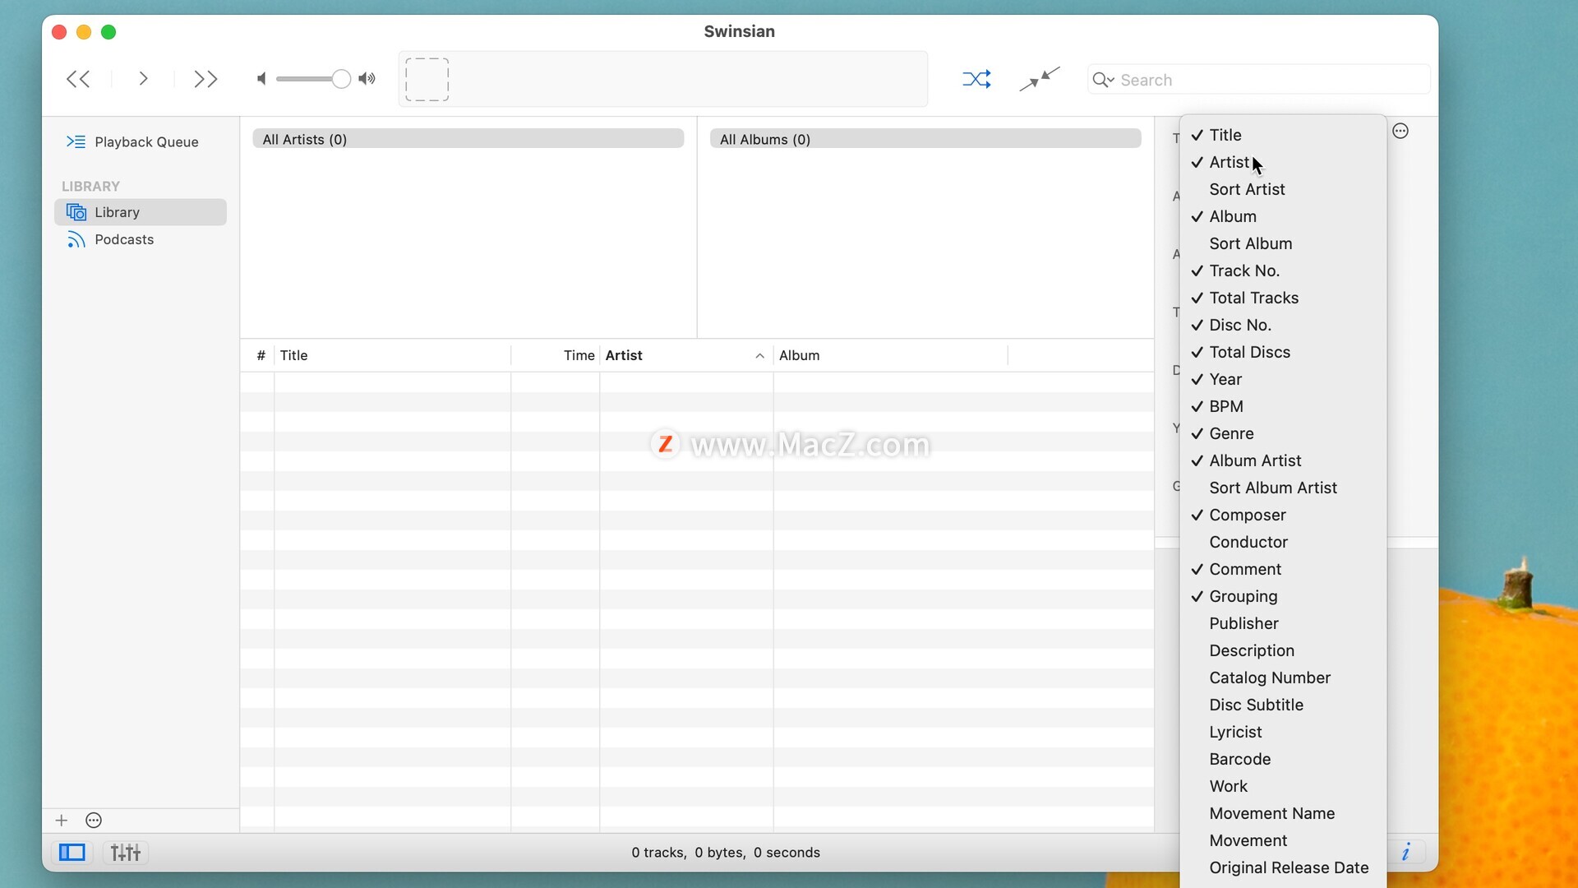Open sidebar actions ellipsis menu at bottom

click(94, 821)
